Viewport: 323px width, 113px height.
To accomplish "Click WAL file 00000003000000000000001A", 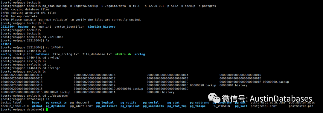I will coord(167,75).
